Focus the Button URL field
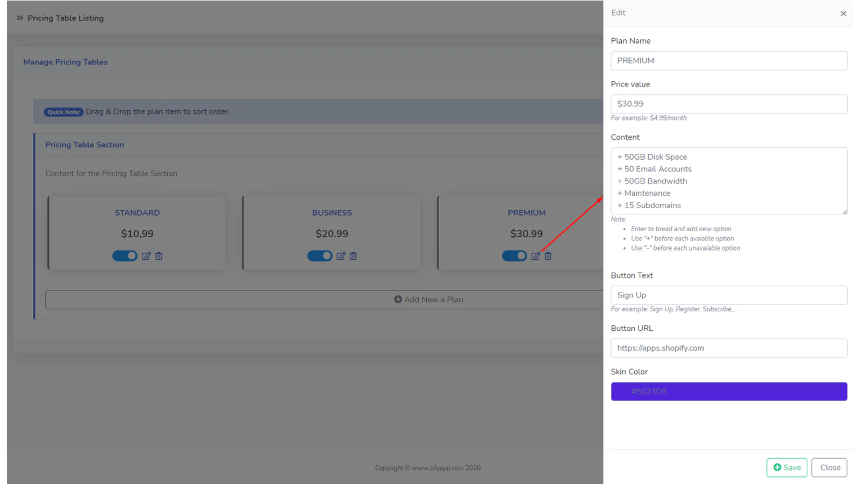The width and height of the screenshot is (860, 484). point(729,348)
